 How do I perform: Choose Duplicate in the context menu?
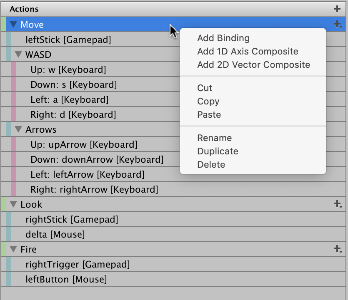218,151
